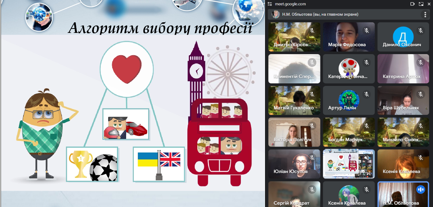This screenshot has height=207, width=433.
Task: Click muted mic icon on Сергій Кондрат tile
Action: point(312,189)
